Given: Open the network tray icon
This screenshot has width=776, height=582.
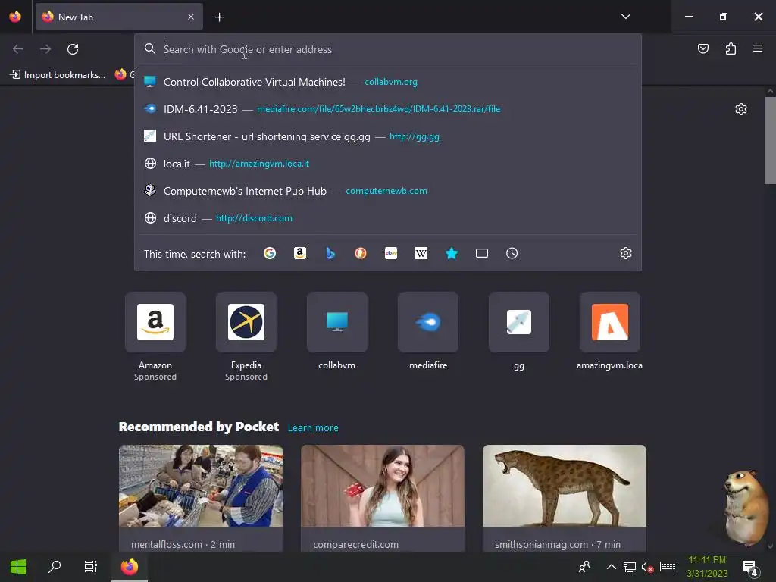Looking at the screenshot, I should (630, 567).
